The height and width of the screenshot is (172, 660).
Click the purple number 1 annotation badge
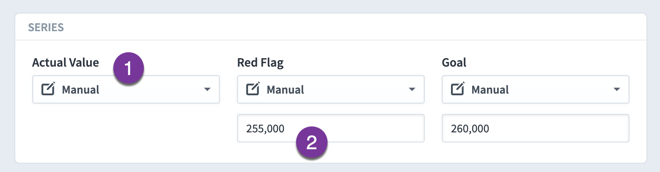click(x=129, y=69)
